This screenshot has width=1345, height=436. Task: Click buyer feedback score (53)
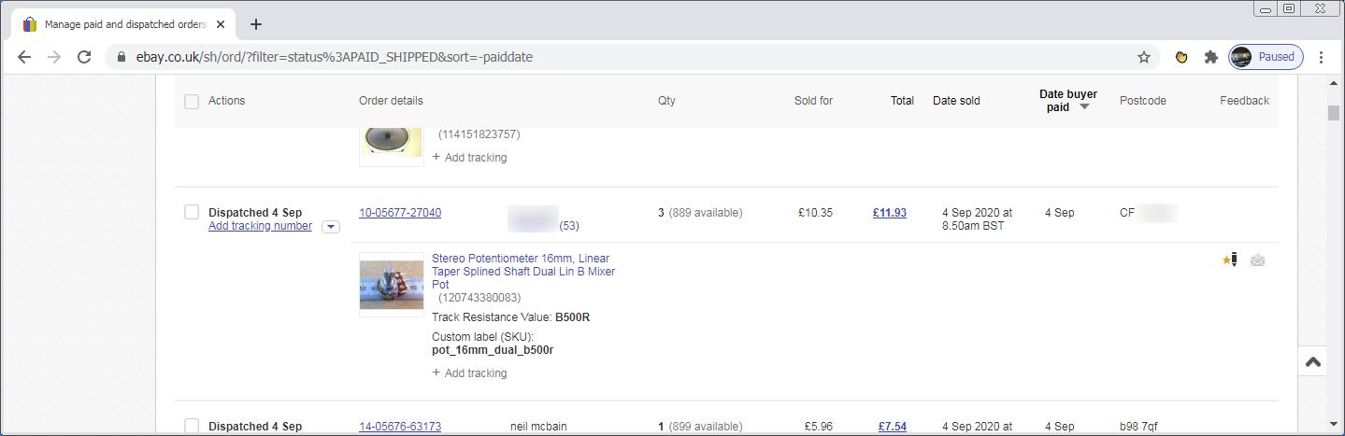(x=569, y=226)
